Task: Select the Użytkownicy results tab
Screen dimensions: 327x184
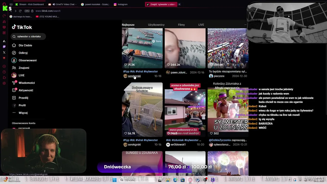Action: pyautogui.click(x=156, y=25)
